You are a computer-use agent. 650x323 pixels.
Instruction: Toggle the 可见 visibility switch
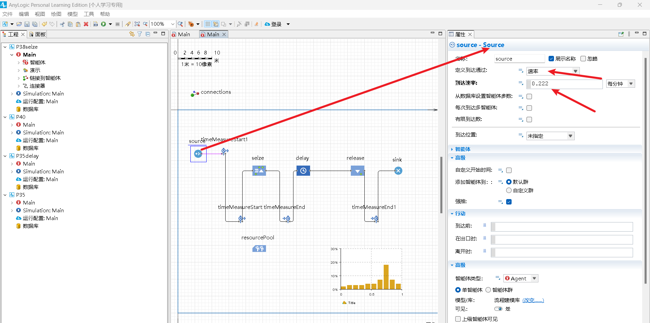pos(498,309)
